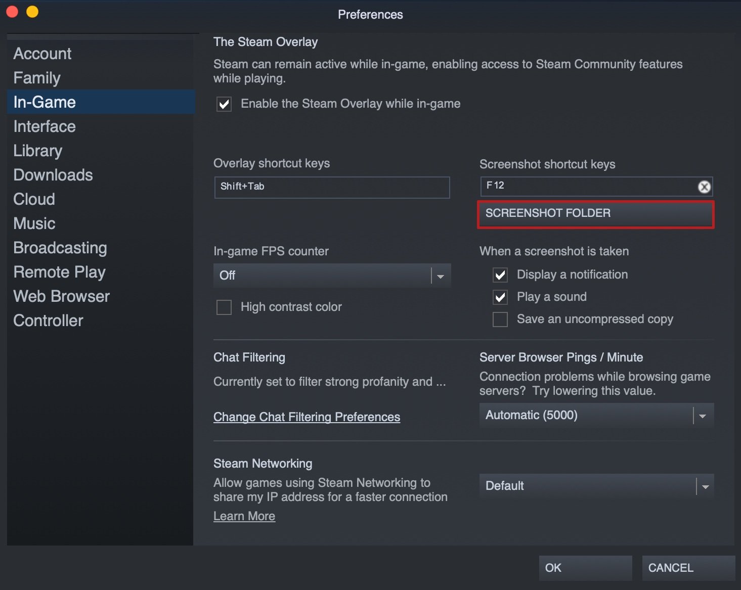Open Remote Play preferences

[59, 272]
